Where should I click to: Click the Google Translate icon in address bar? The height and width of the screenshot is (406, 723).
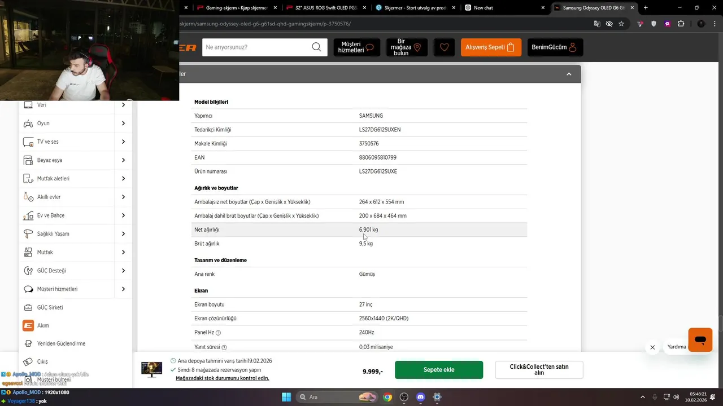tap(597, 24)
